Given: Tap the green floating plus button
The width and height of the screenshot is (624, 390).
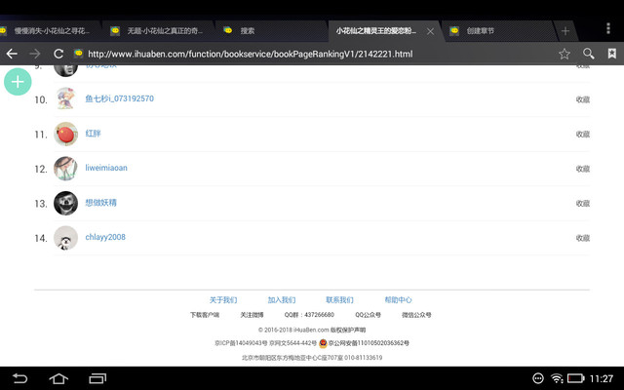Looking at the screenshot, I should (18, 82).
